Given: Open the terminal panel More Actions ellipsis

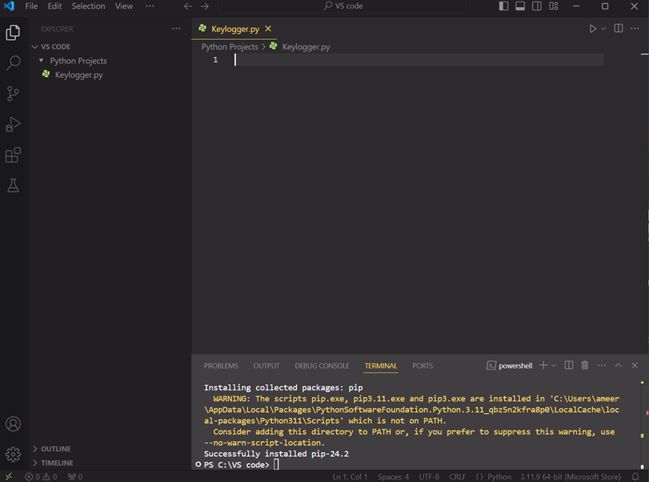Looking at the screenshot, I should pos(601,365).
